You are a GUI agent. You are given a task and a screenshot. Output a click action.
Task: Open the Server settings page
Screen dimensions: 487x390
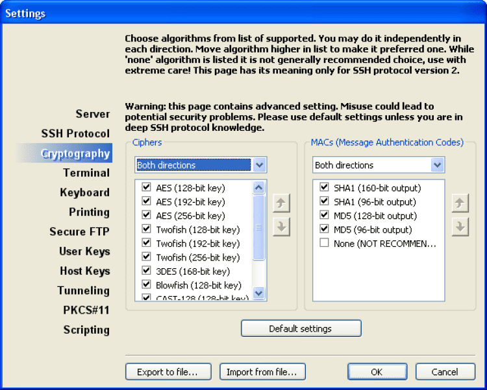tap(93, 113)
